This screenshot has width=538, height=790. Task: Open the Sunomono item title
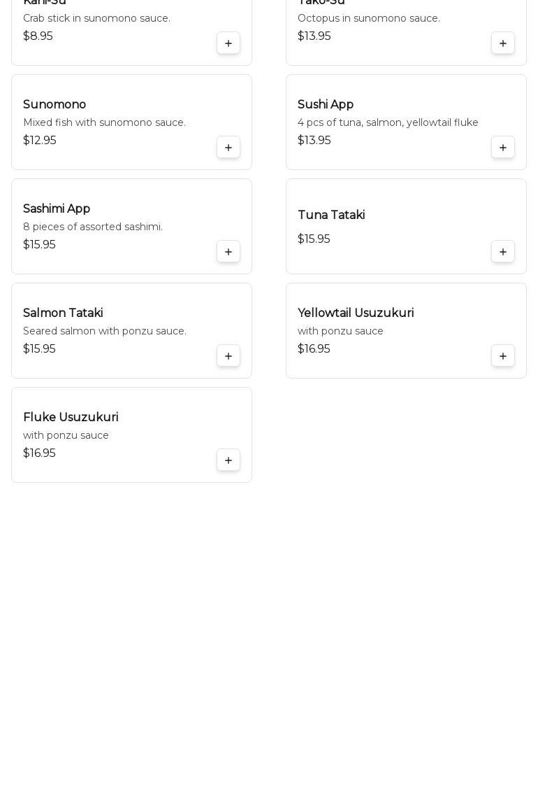[x=54, y=105]
